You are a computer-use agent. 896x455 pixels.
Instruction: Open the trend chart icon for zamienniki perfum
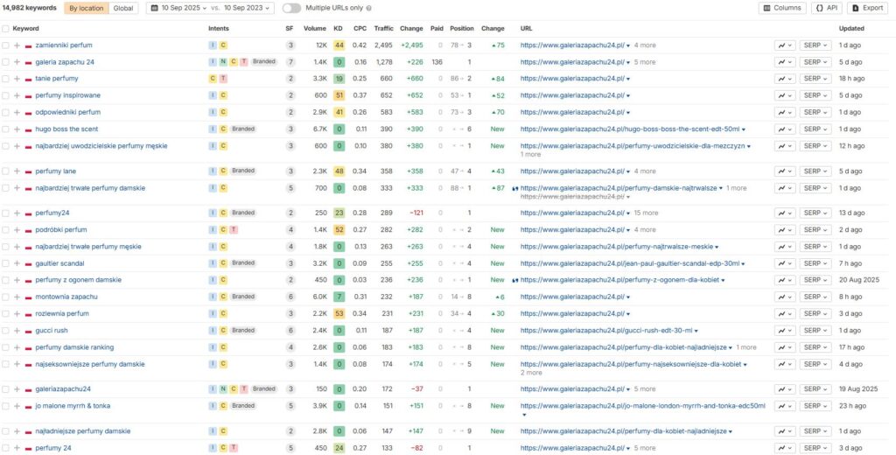point(785,45)
